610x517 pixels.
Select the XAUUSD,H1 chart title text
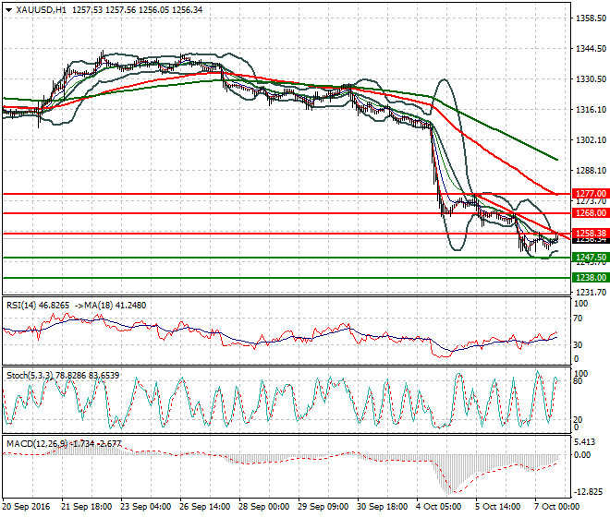pyautogui.click(x=41, y=10)
